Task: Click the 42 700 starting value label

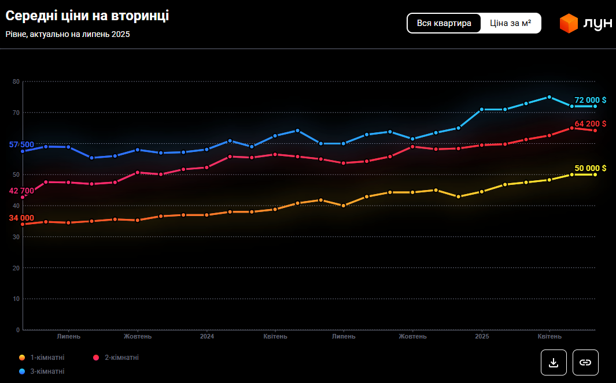Action: point(21,191)
